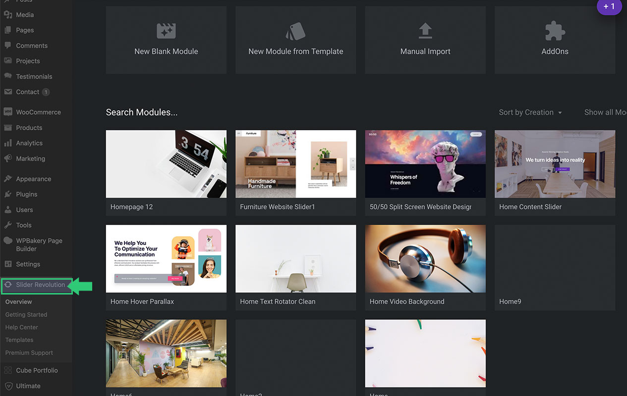Open the Settings menu in sidebar
The image size is (627, 396).
click(x=28, y=264)
